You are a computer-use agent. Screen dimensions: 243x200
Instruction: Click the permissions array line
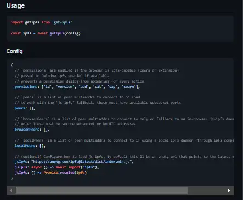pos(77,87)
